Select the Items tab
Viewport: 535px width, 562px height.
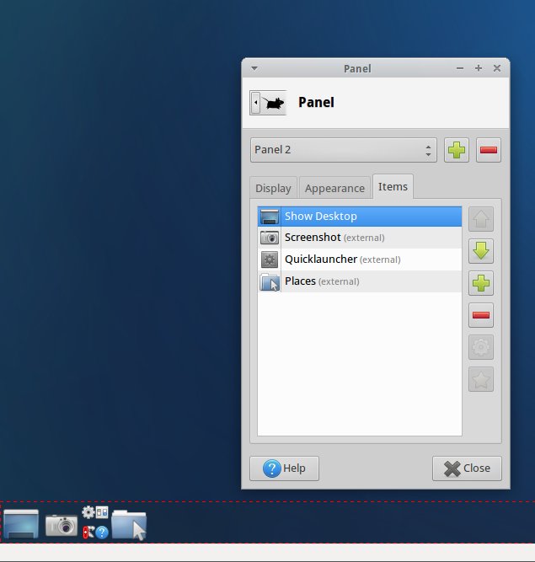[x=393, y=186]
